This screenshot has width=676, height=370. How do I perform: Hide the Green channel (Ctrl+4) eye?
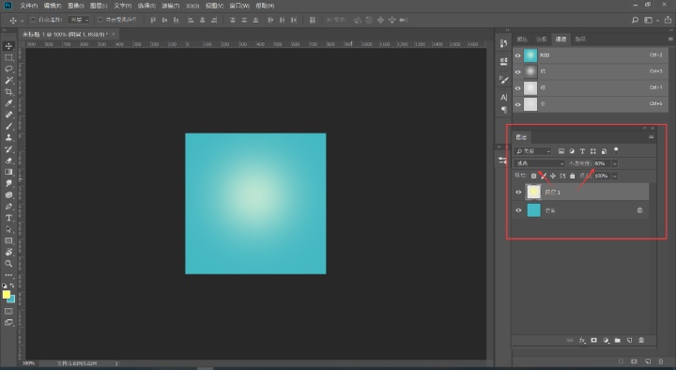tap(517, 88)
